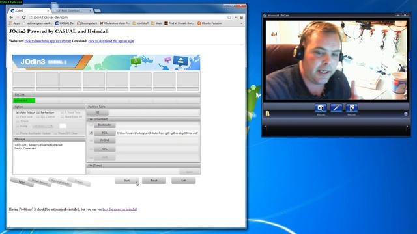The width and height of the screenshot is (417, 234).
Task: Click the small white box beside Dump dropdown
Action: tap(63, 126)
